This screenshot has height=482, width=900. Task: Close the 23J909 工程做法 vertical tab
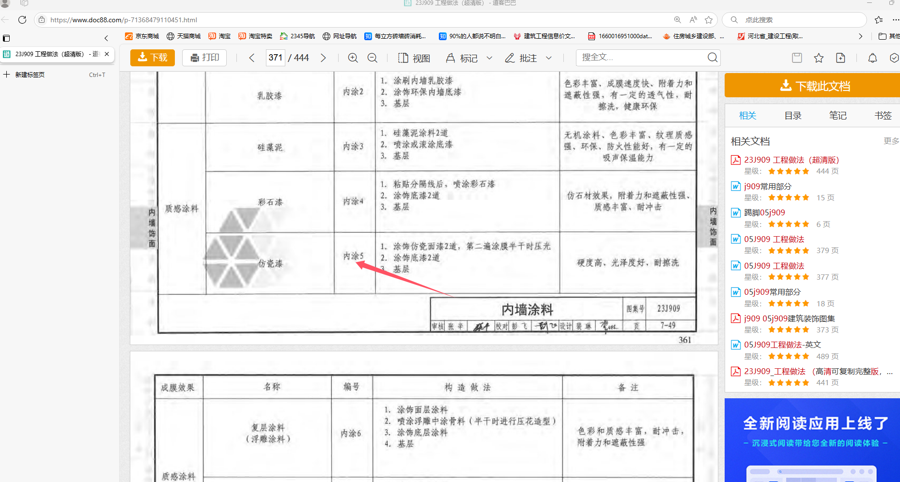(x=107, y=54)
